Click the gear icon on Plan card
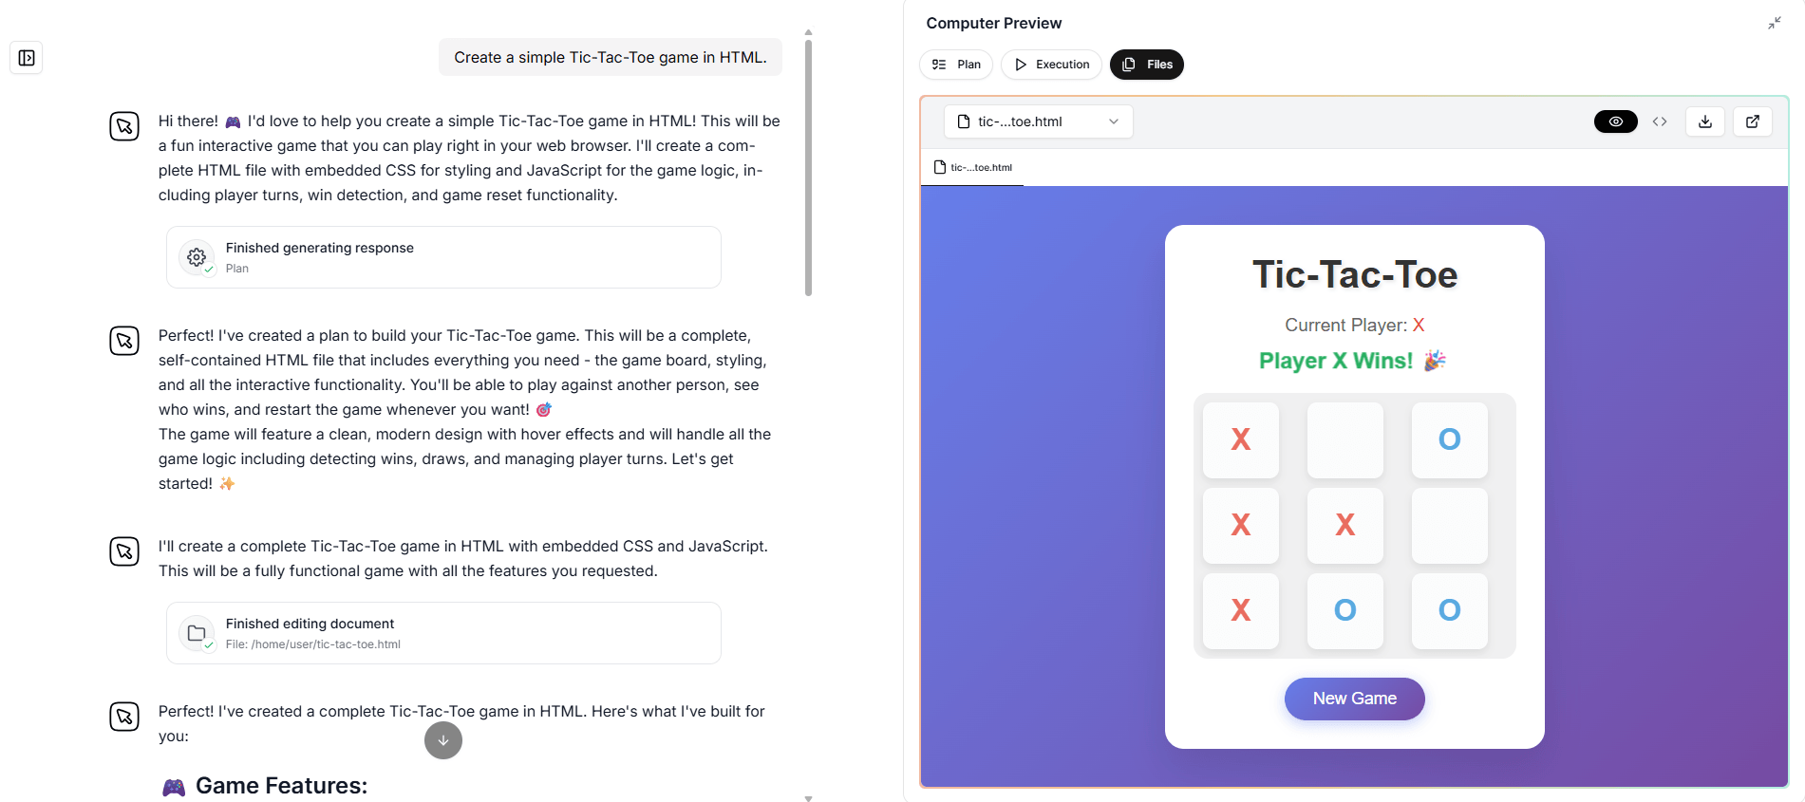Image resolution: width=1805 pixels, height=802 pixels. (x=197, y=257)
